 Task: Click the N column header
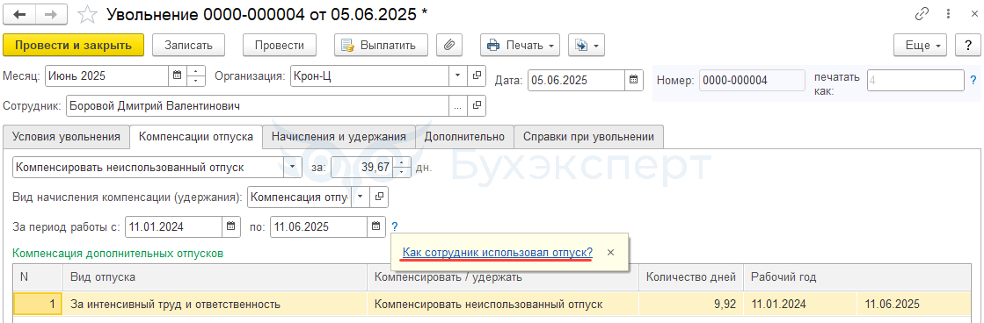38,276
